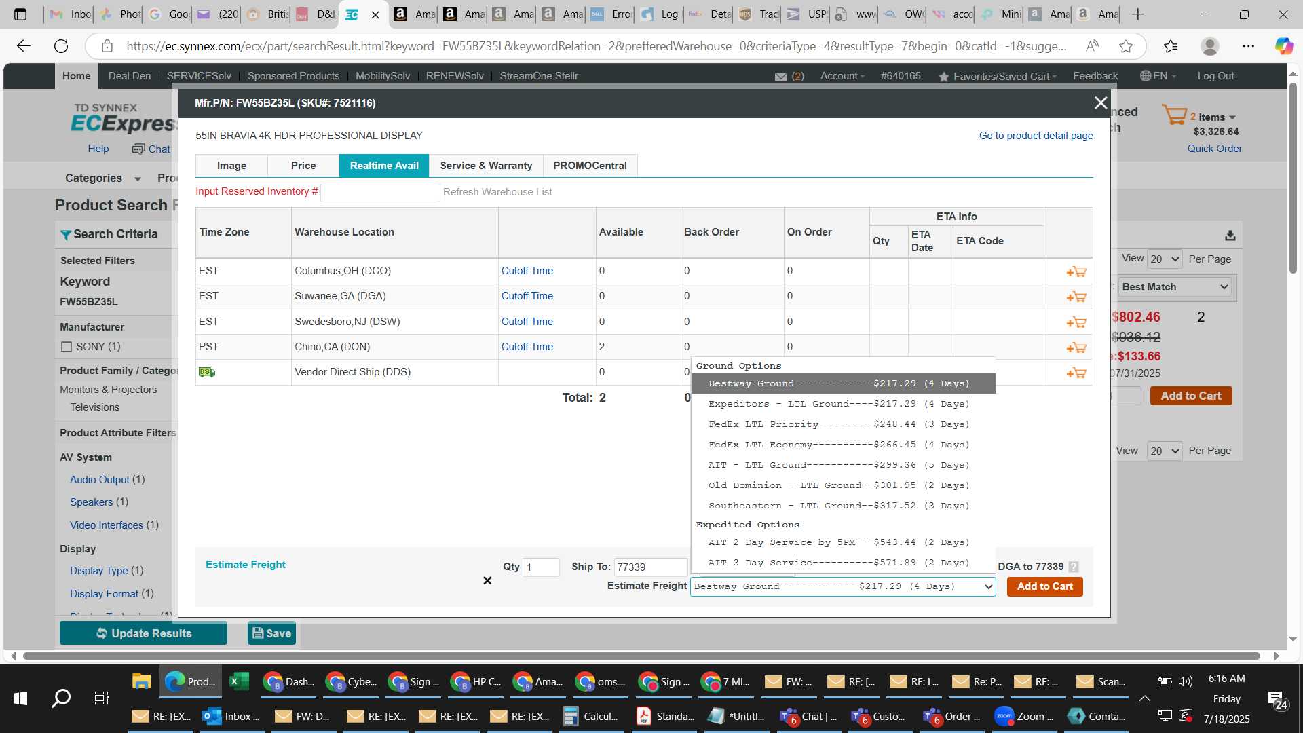Open the Service & Warranty tab
This screenshot has height=733, width=1303.
486,166
